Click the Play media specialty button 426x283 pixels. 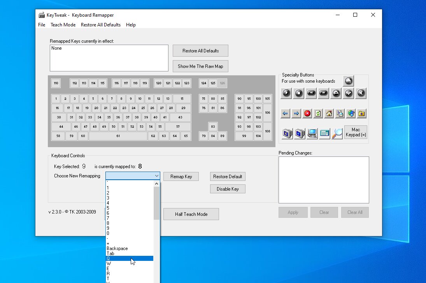[x=286, y=93]
